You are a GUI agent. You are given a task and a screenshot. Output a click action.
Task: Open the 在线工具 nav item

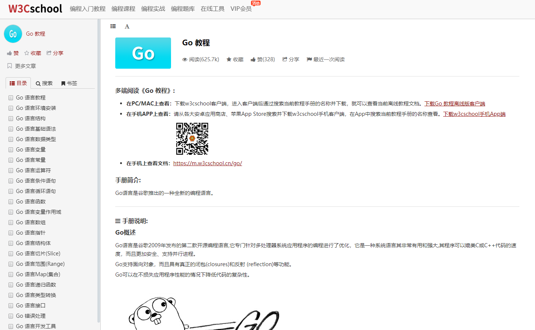tap(213, 9)
